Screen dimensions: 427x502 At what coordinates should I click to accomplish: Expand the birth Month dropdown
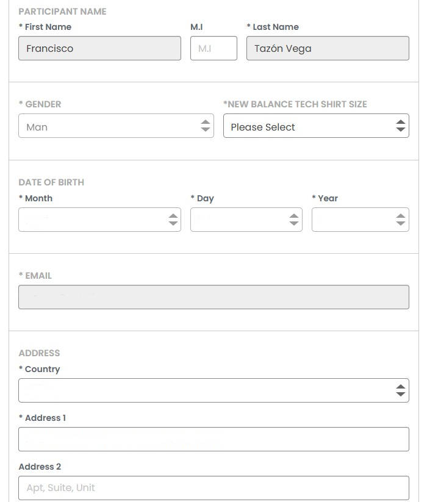point(91,220)
